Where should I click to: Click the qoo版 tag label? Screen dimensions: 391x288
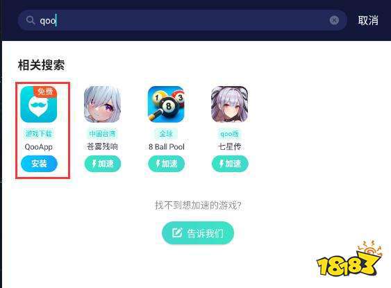pyautogui.click(x=230, y=134)
